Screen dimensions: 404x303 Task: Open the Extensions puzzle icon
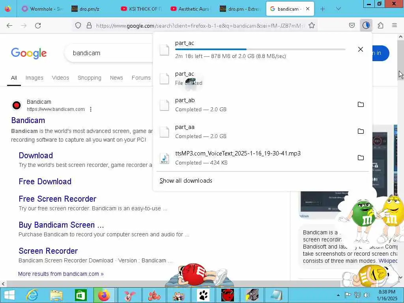[380, 25]
